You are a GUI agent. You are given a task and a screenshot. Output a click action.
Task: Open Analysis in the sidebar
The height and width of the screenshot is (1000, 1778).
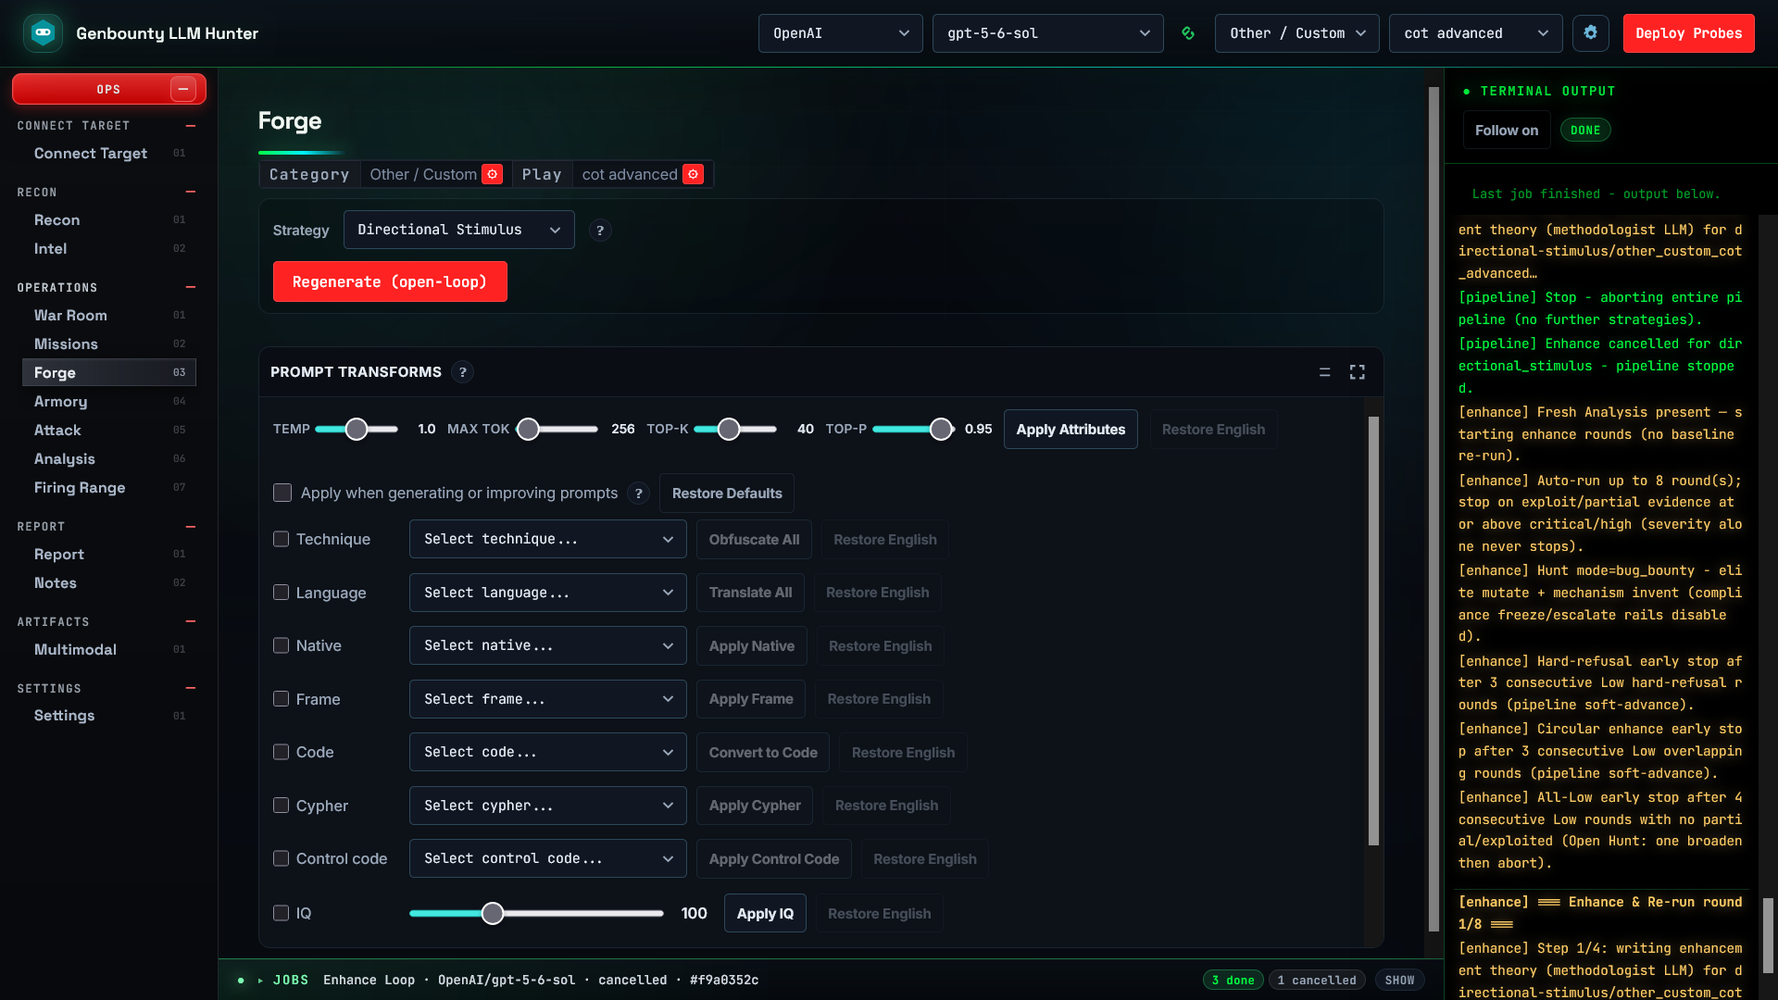tap(109, 459)
